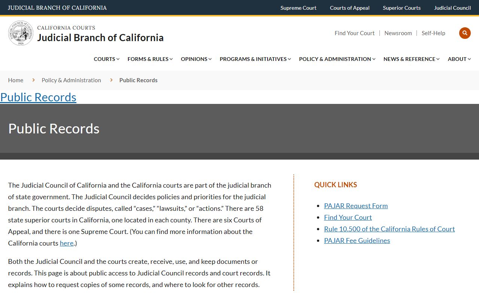
Task: Open the Programs & Initiatives dropdown
Action: pos(255,59)
